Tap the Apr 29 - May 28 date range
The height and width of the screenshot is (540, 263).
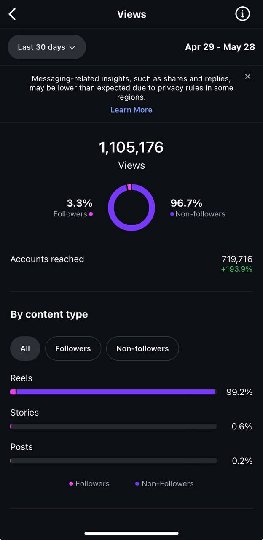pyautogui.click(x=220, y=47)
